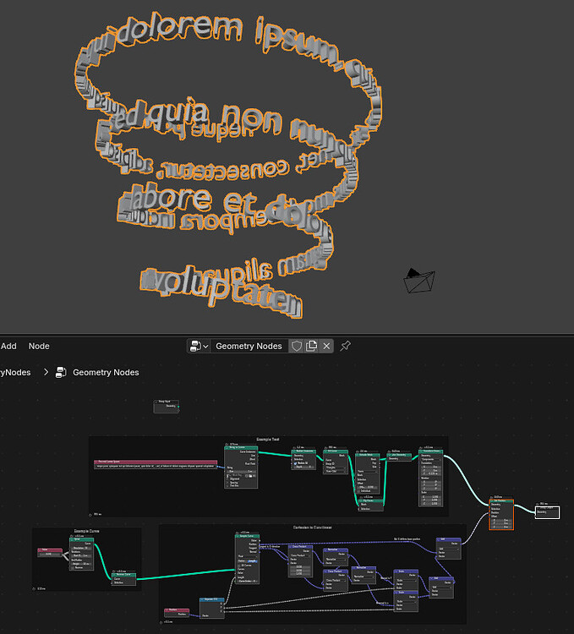Select the Example Curve frame label
The height and width of the screenshot is (634, 574).
[x=86, y=531]
